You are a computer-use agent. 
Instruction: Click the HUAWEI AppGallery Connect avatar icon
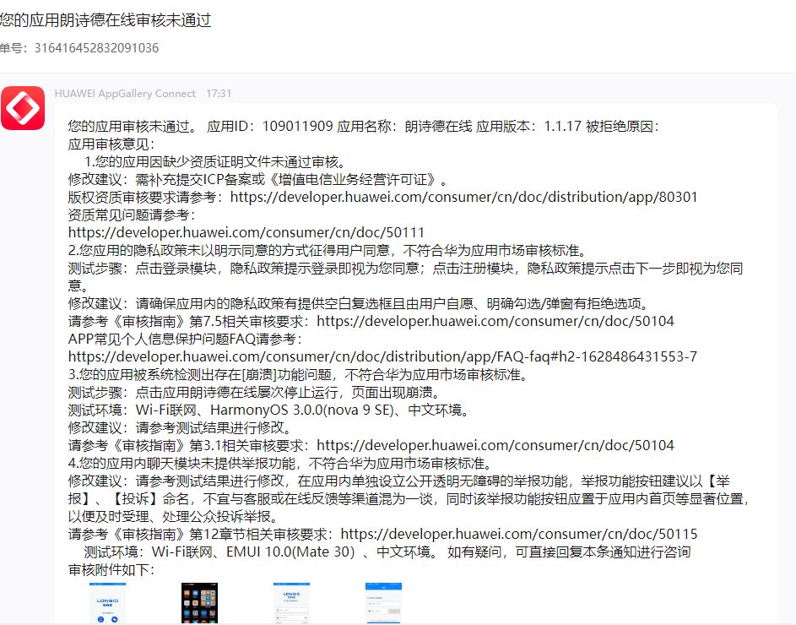click(x=23, y=108)
